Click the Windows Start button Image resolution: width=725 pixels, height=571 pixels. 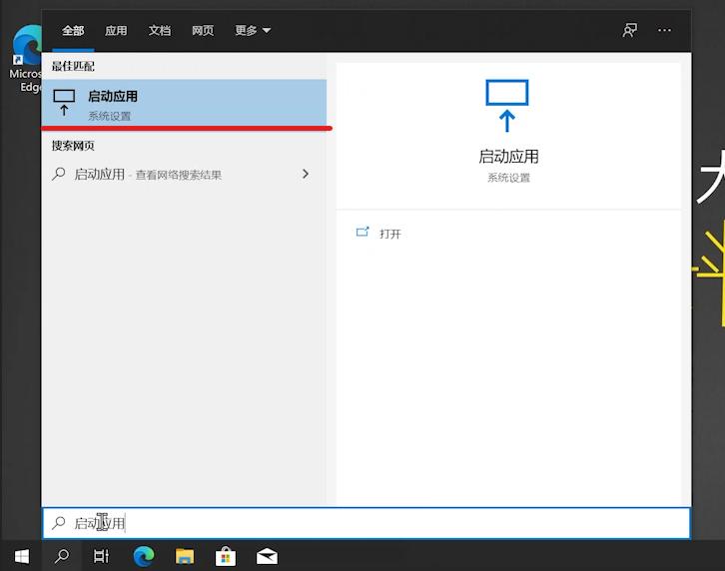pos(21,556)
